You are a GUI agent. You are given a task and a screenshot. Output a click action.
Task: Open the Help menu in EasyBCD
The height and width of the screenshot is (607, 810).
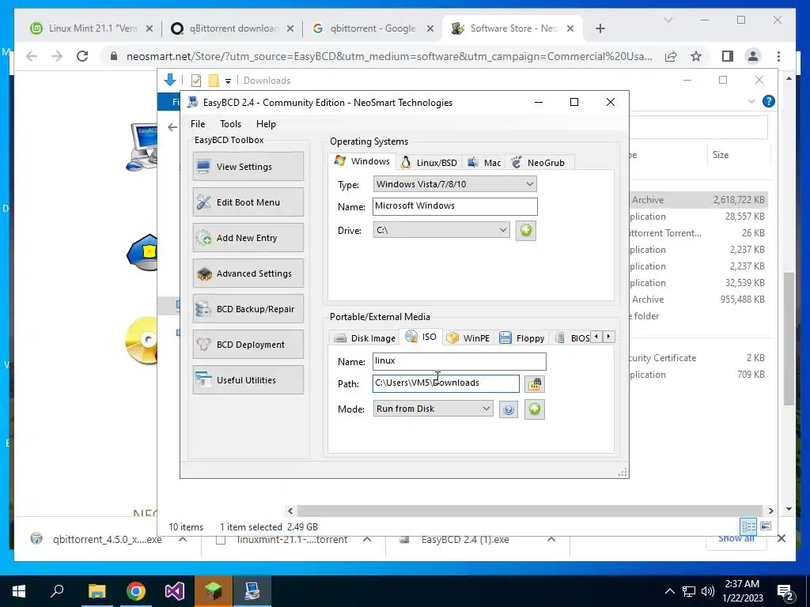[266, 124]
